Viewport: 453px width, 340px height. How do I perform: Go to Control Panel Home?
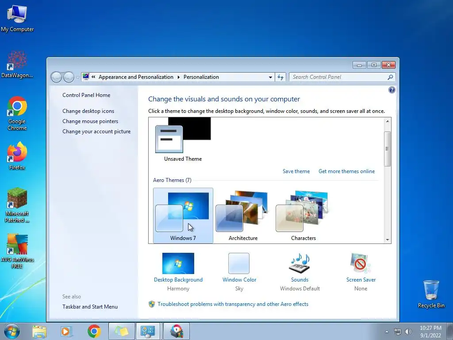tap(86, 95)
